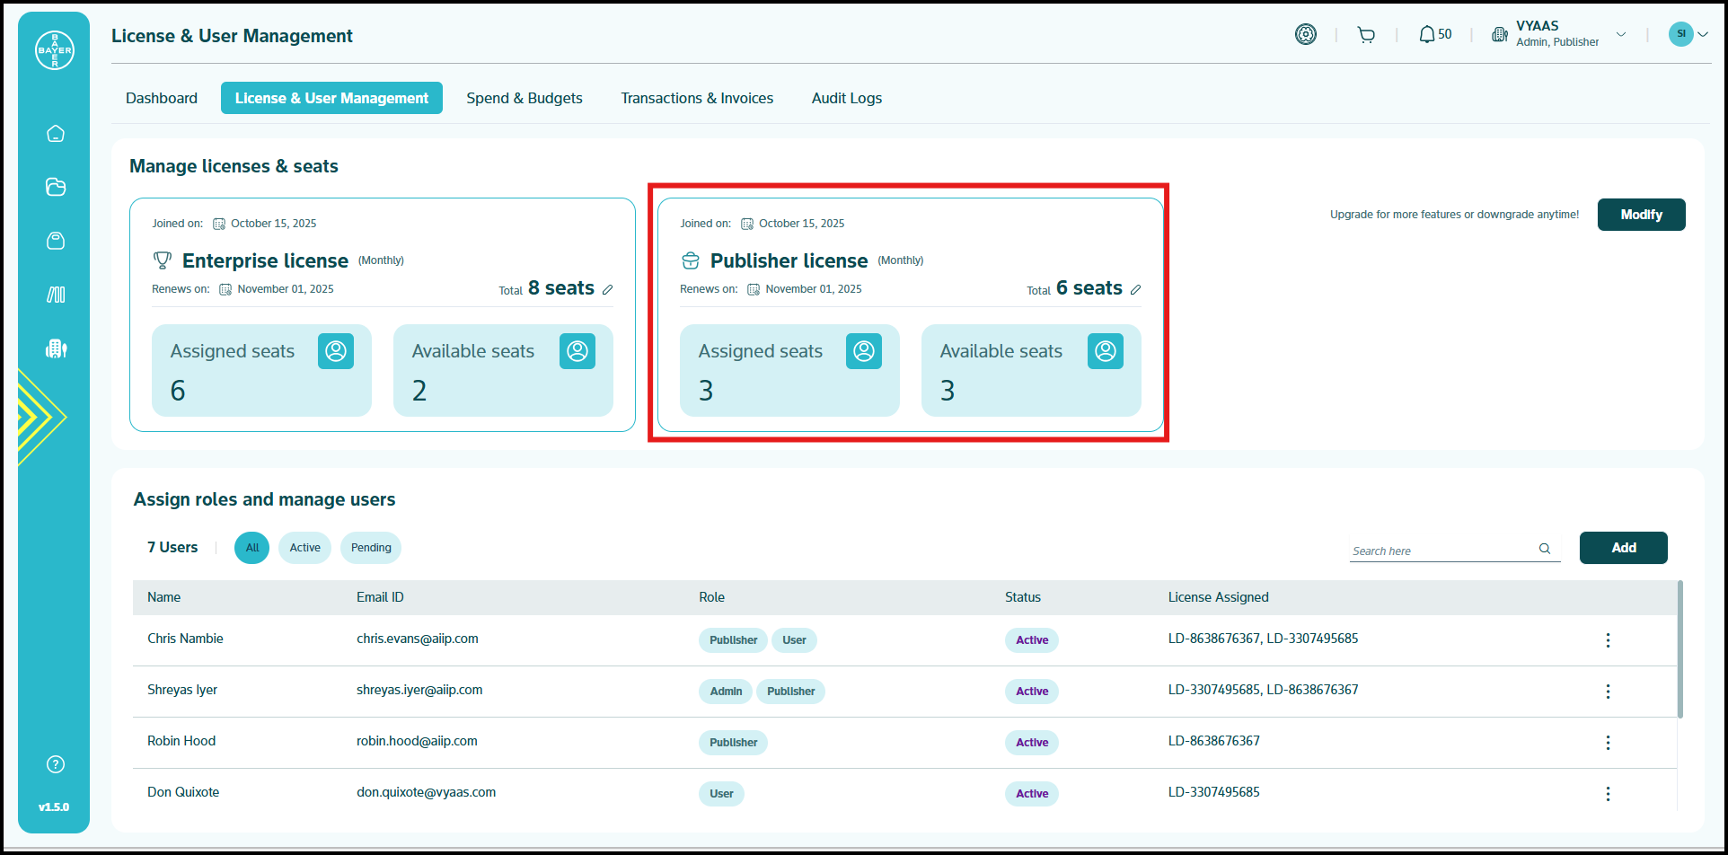
Task: Open the help question mark icon
Action: click(x=56, y=764)
